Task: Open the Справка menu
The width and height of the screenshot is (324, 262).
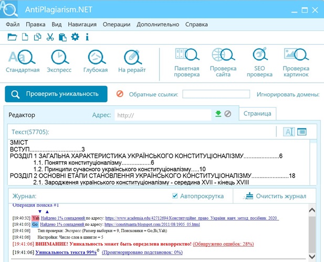Action: (x=196, y=24)
